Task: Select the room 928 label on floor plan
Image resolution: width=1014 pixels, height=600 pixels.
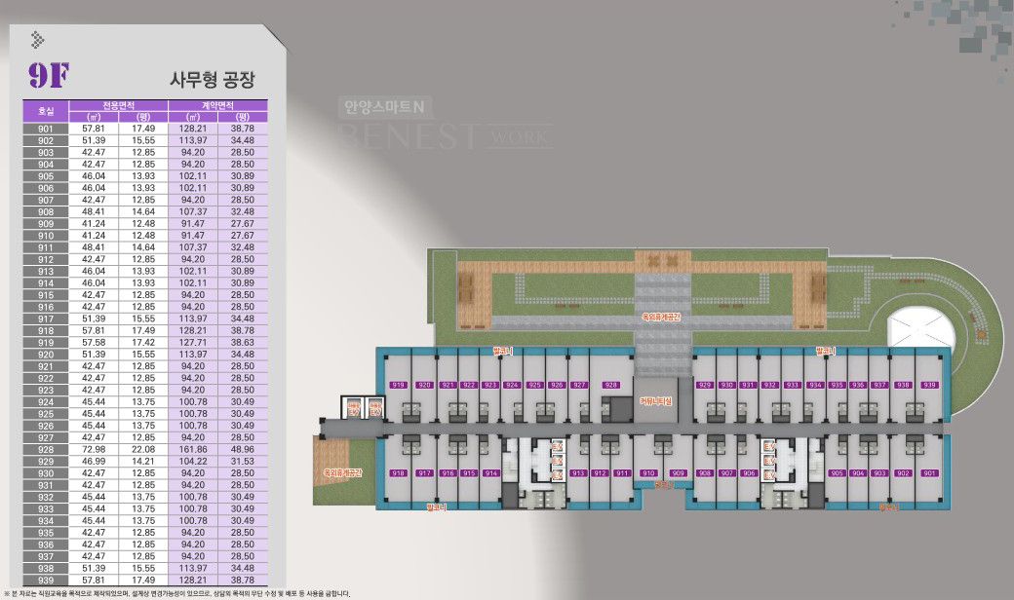Action: (611, 385)
